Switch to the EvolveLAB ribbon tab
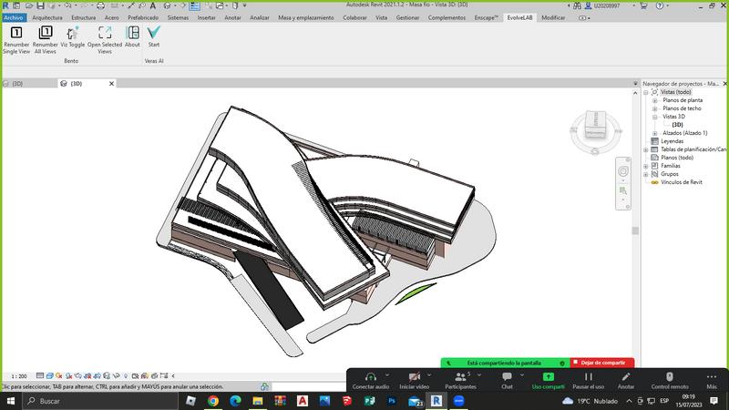 519,17
